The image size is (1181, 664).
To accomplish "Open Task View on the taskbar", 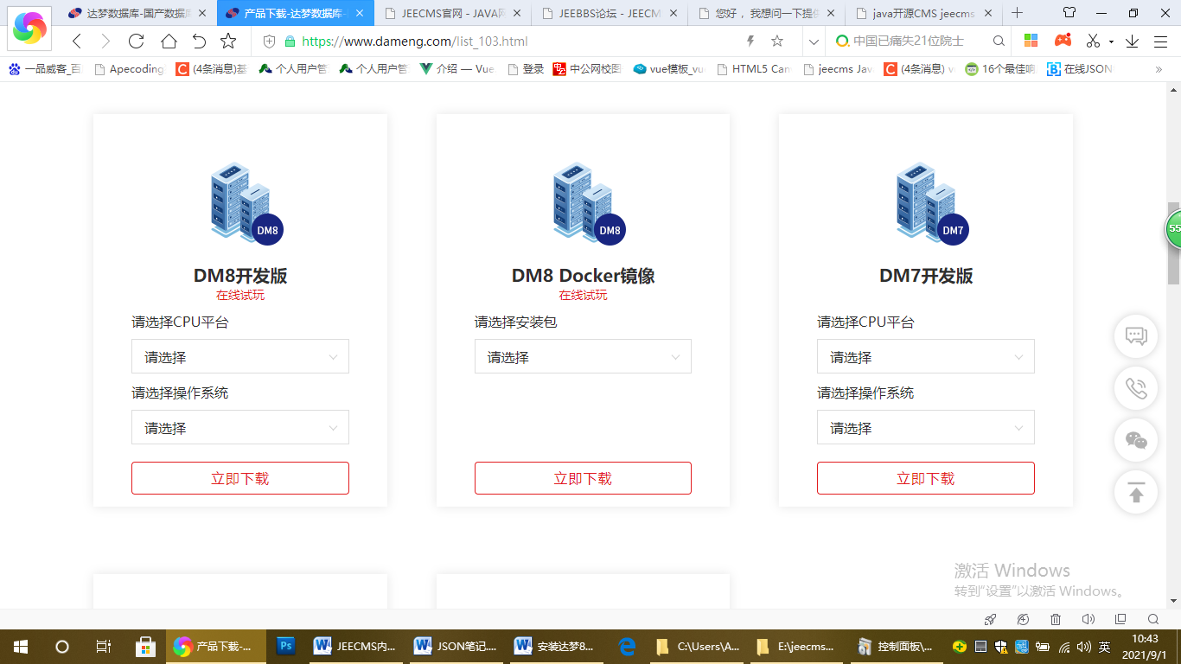I will [x=103, y=646].
